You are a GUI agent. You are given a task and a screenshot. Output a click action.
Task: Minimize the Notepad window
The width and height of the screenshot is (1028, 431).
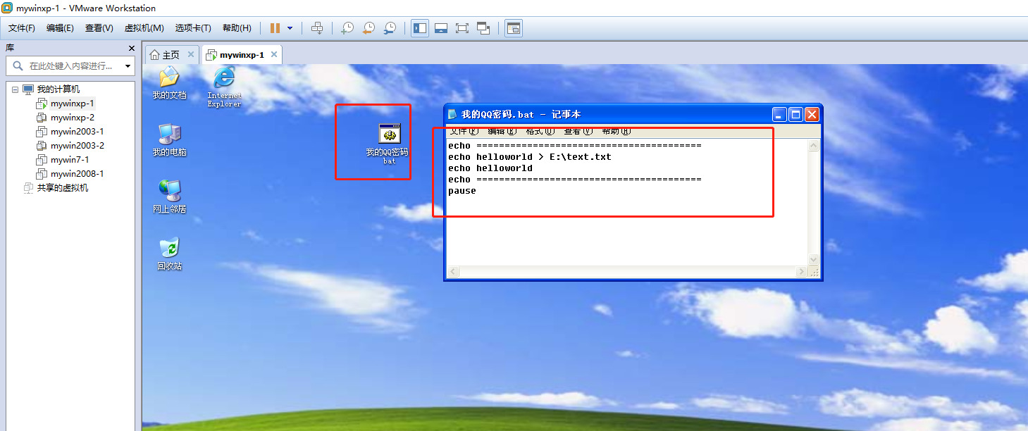tap(779, 114)
